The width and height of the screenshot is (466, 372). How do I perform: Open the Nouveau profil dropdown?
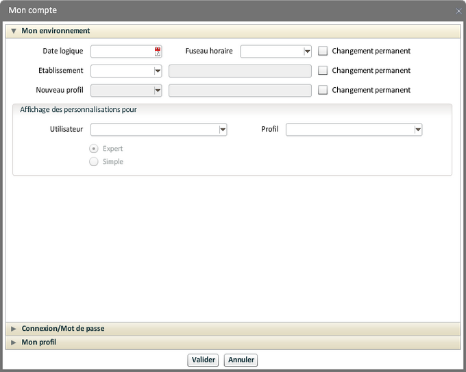pos(158,90)
